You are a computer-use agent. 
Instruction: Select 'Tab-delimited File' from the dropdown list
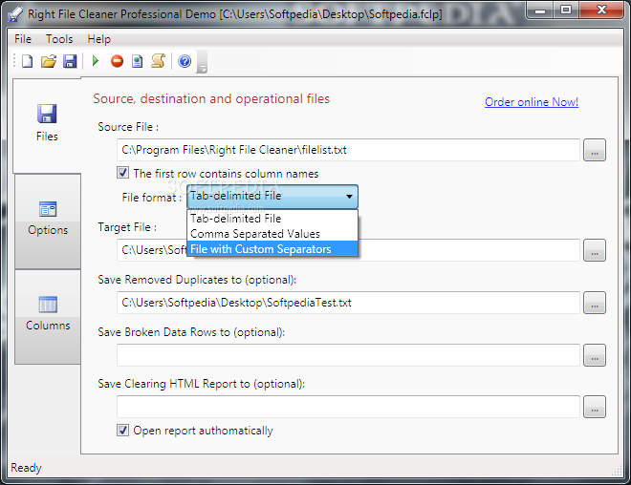[x=272, y=219]
